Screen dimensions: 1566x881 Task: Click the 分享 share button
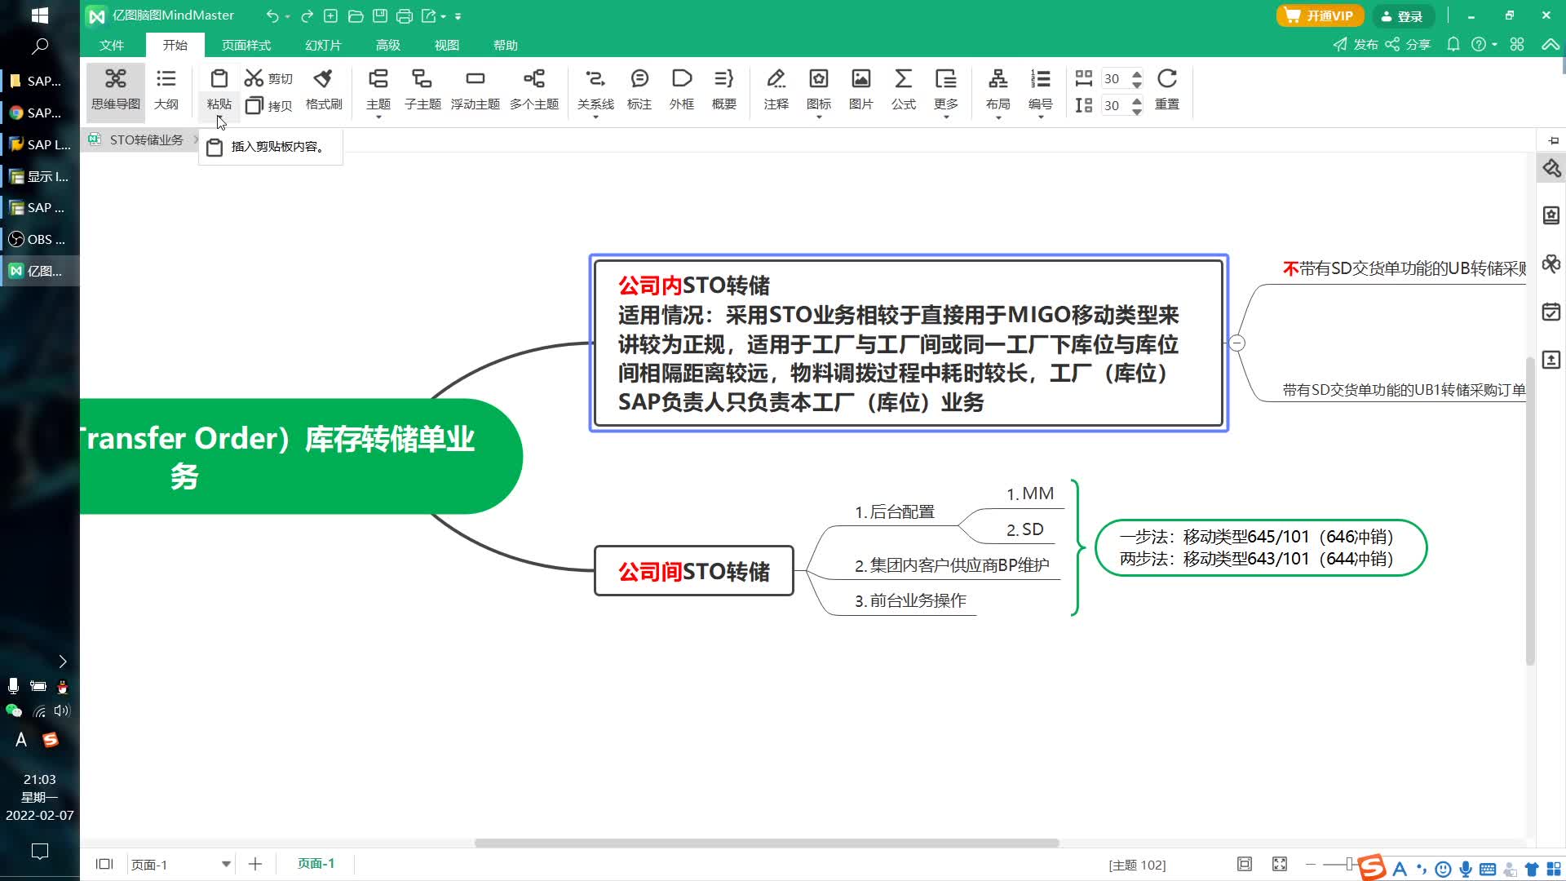pyautogui.click(x=1409, y=44)
